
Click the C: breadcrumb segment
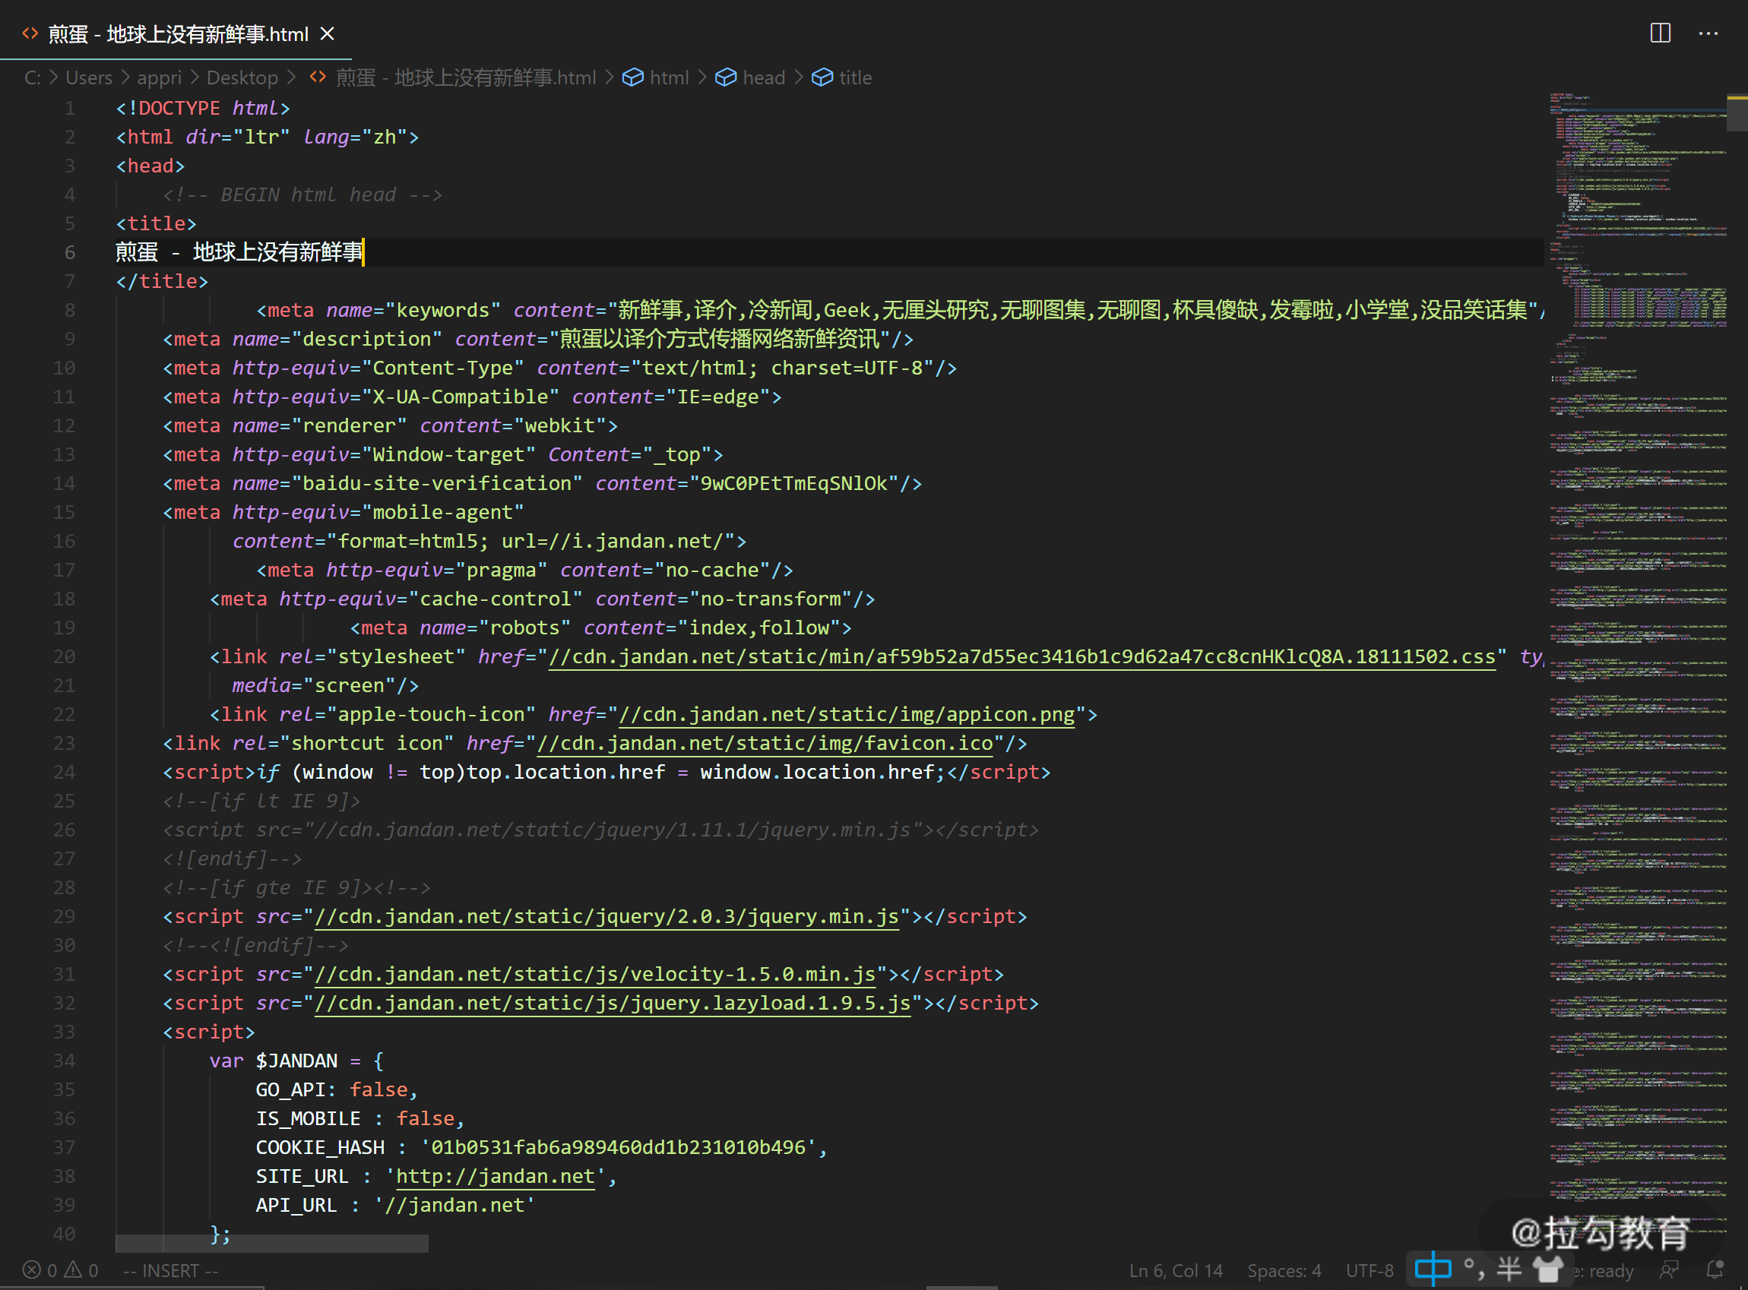click(x=32, y=77)
